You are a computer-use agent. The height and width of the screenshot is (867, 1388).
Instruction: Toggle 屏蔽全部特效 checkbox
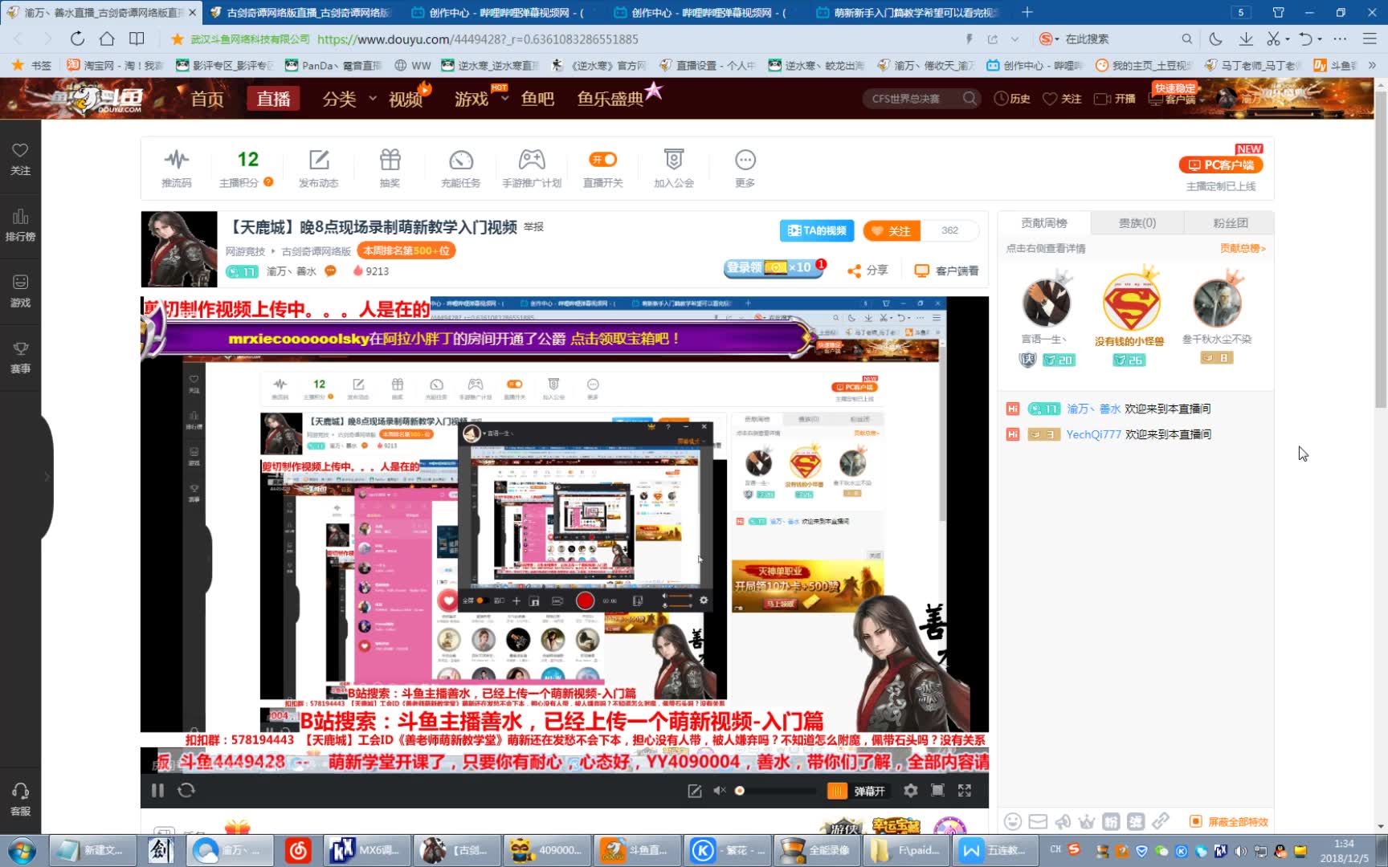coord(1195,821)
